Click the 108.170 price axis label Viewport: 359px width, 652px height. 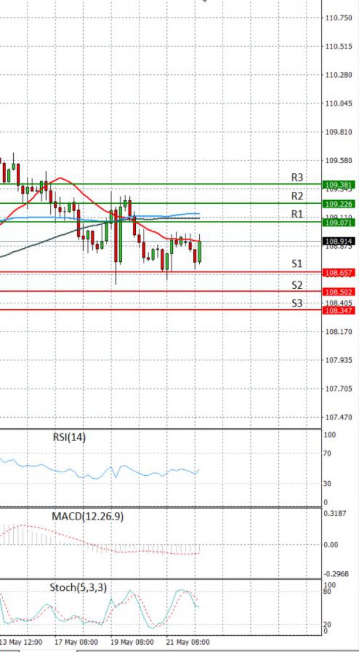(339, 332)
